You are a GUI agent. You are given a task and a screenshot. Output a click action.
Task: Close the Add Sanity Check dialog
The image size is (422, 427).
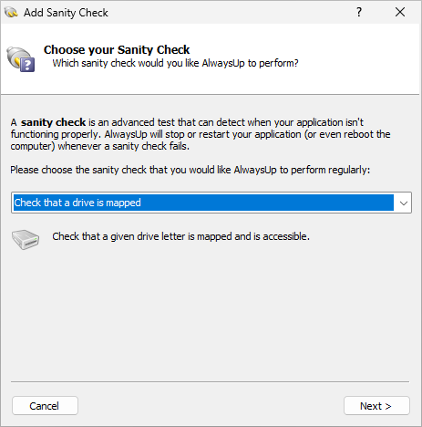tap(400, 12)
